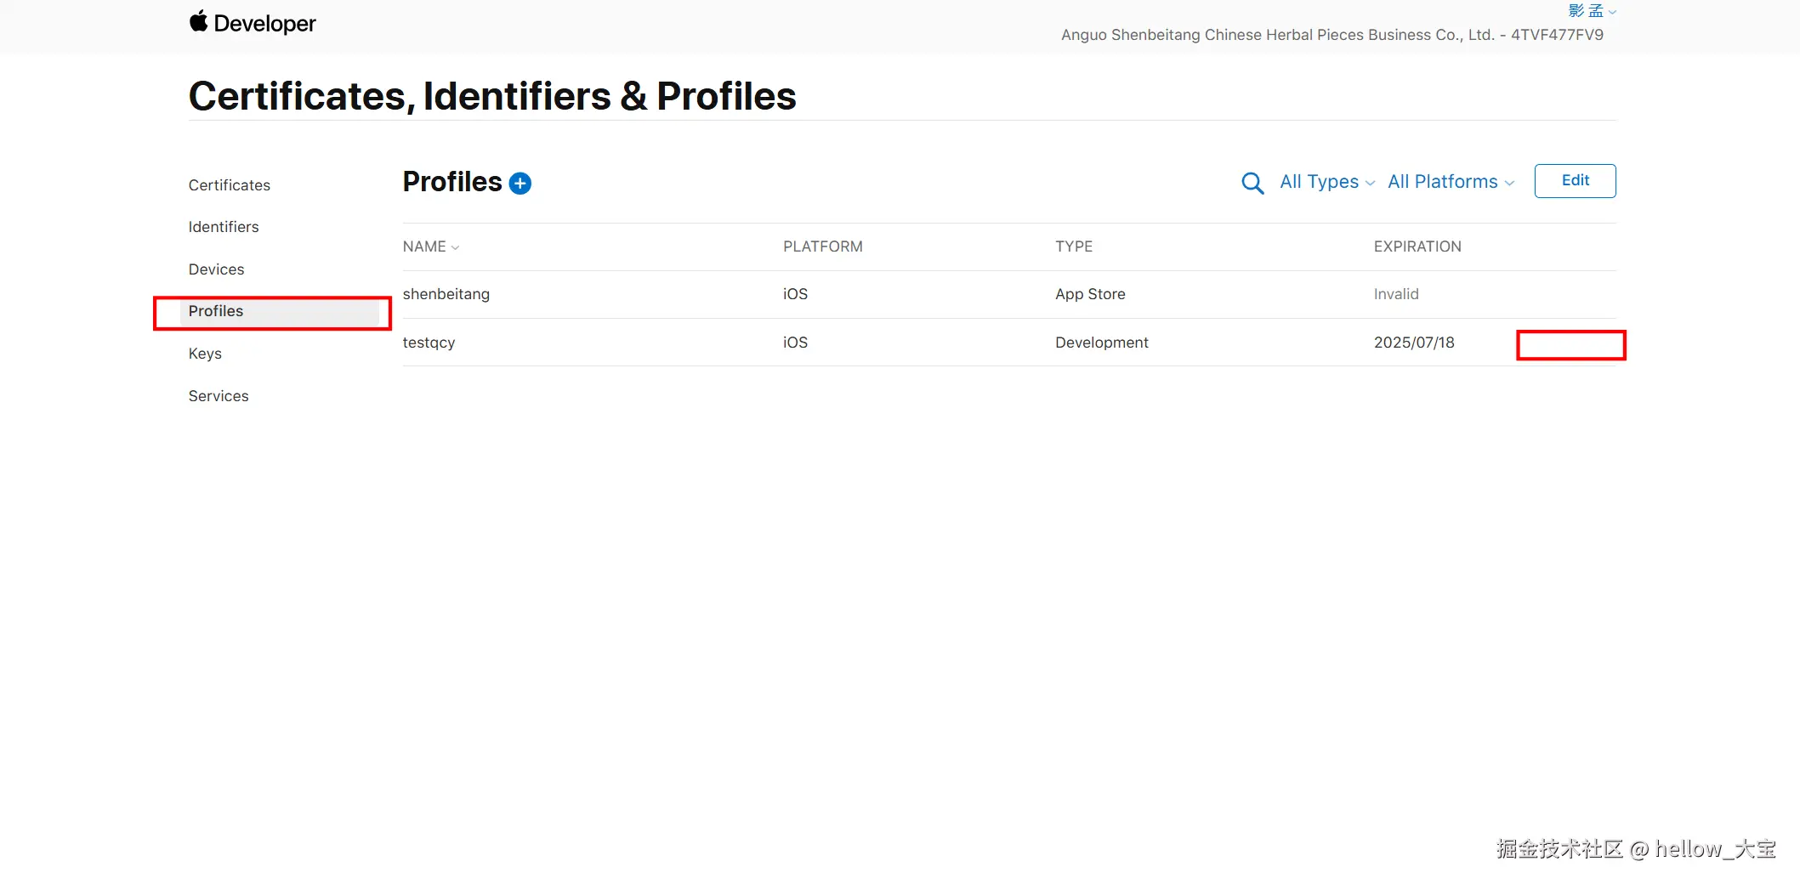Go to the Certificates section

coord(230,185)
